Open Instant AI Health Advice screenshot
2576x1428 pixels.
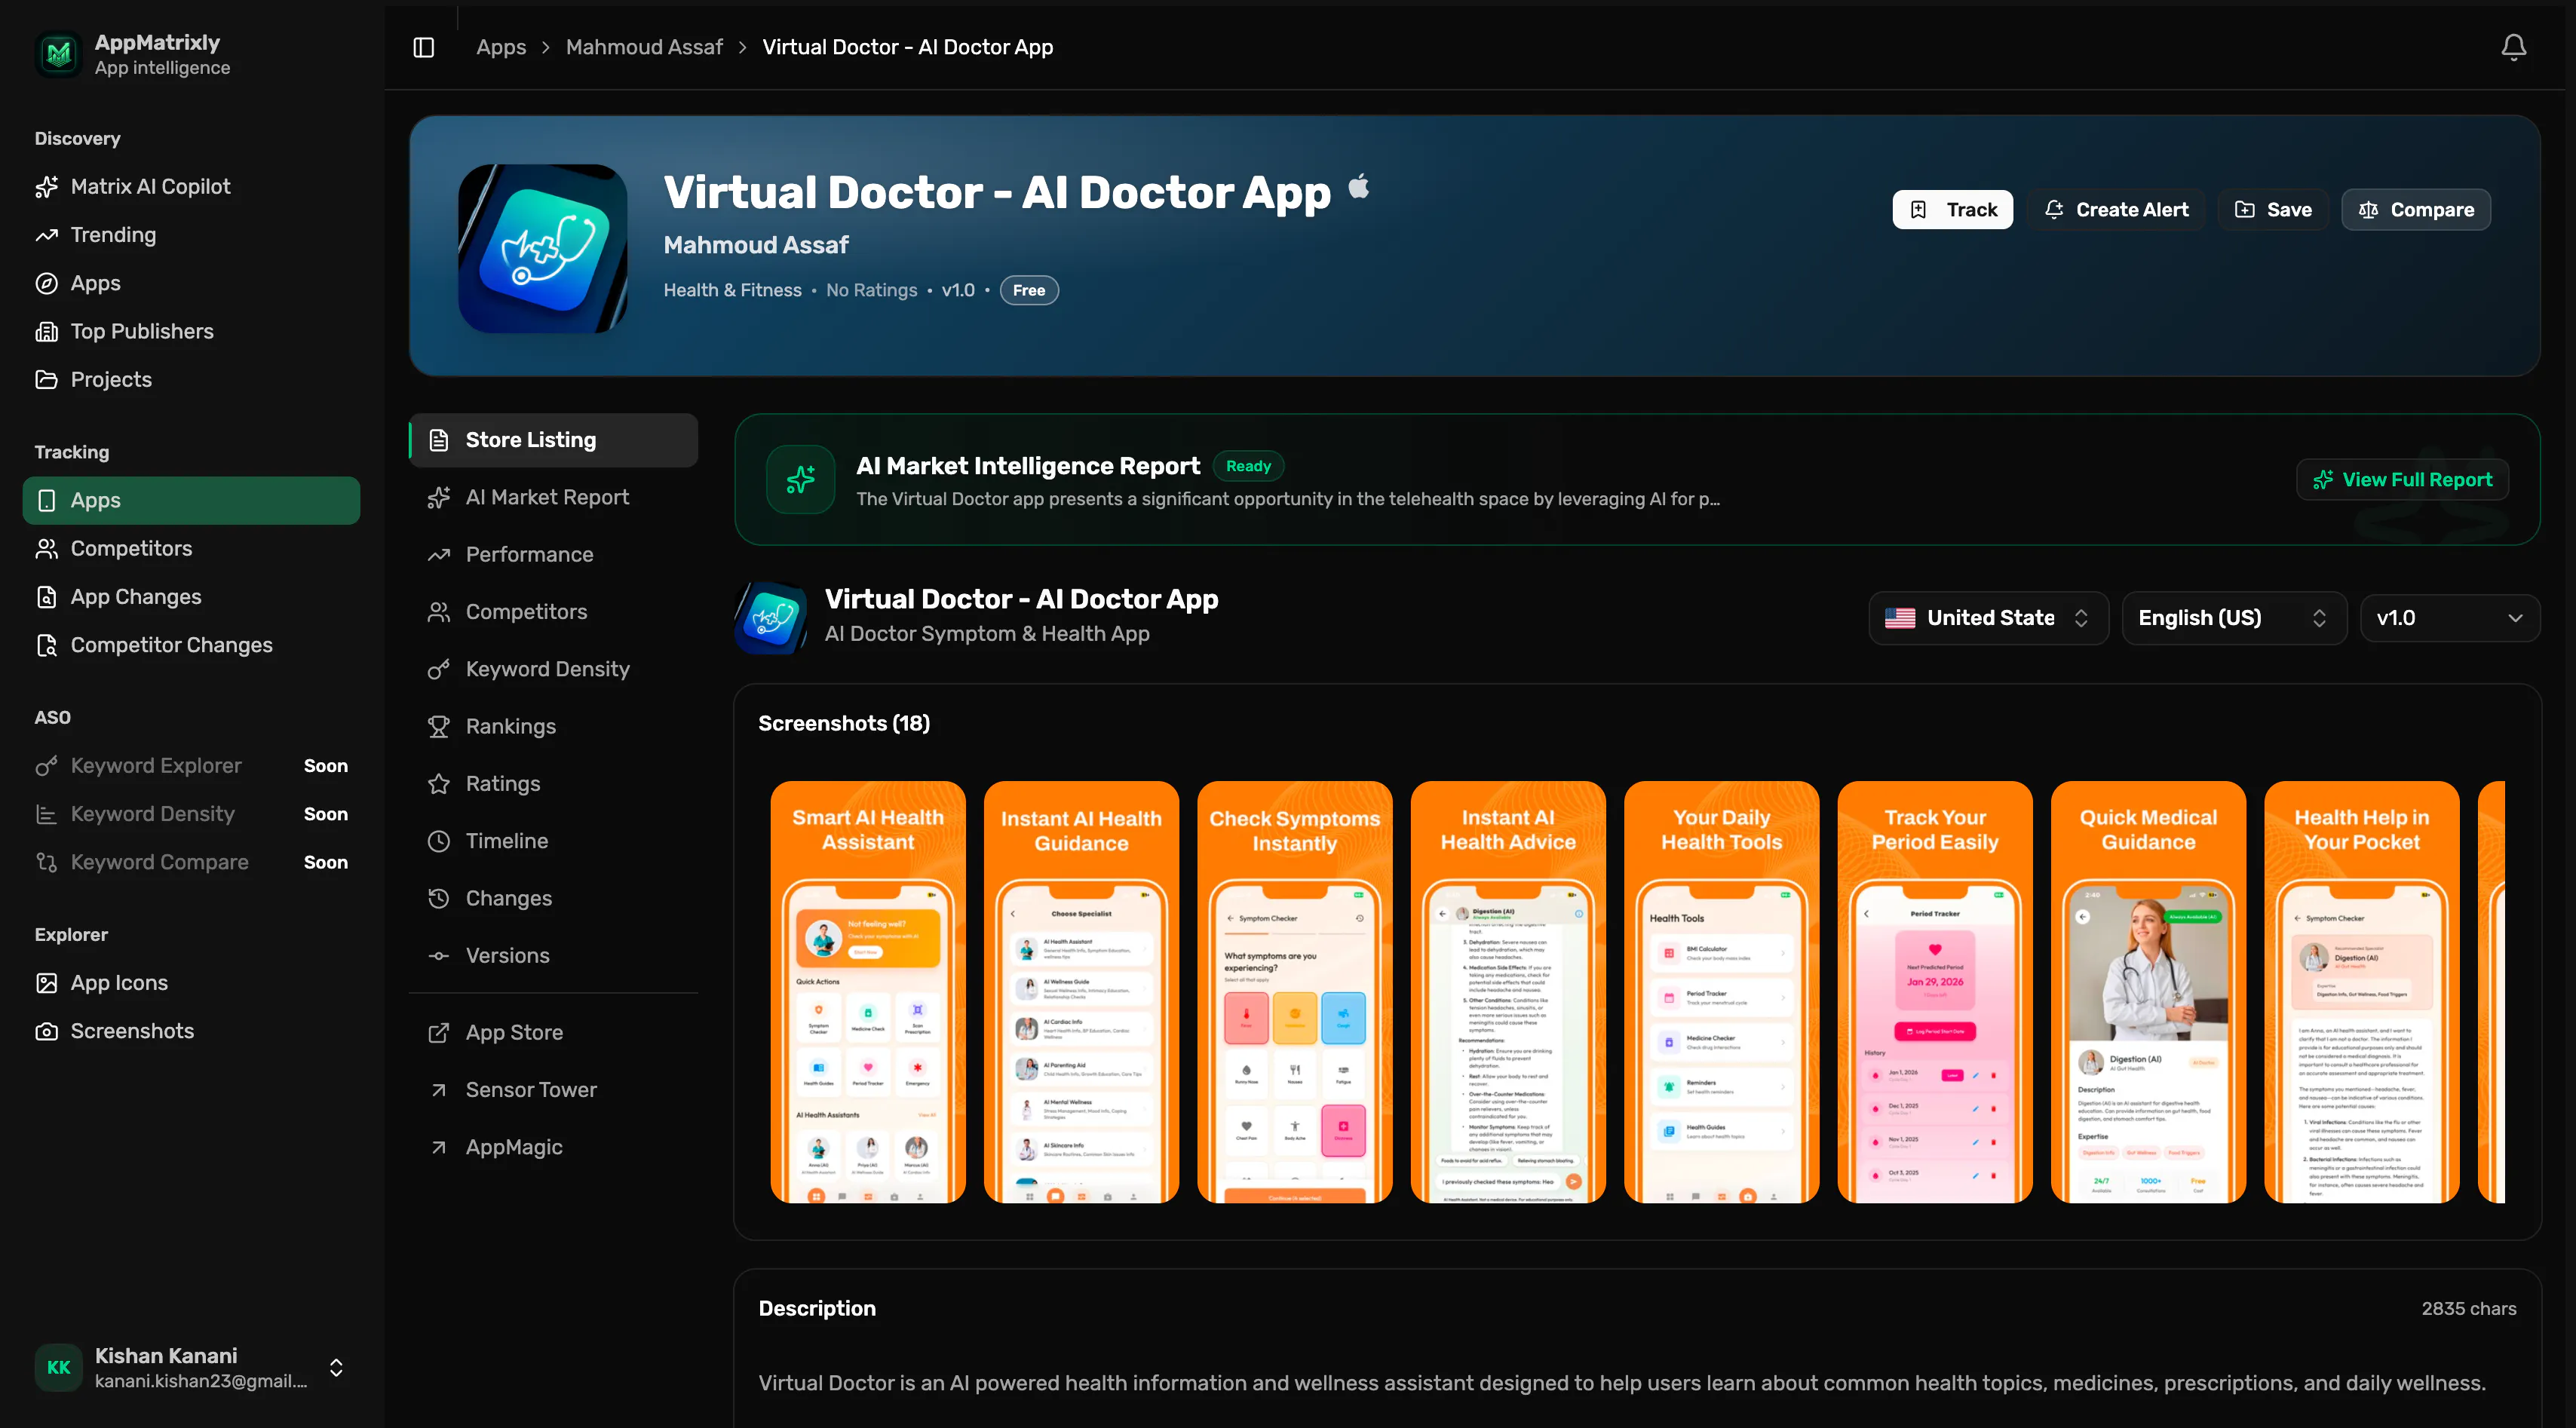coord(1508,992)
